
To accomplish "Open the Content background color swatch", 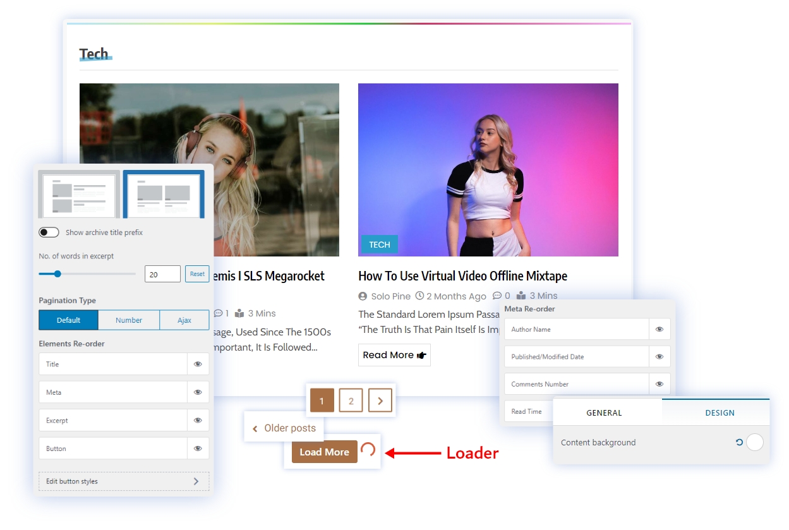I will pos(755,443).
